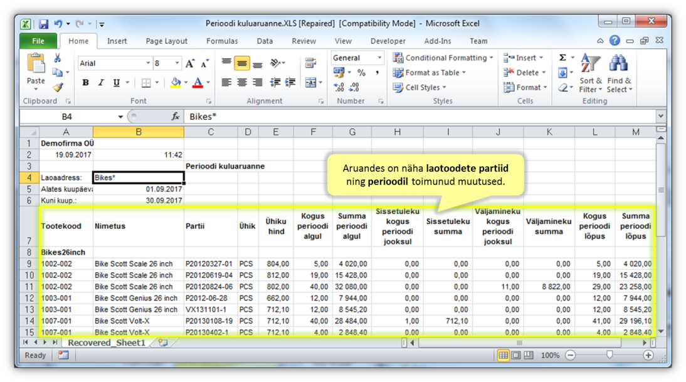This screenshot has width=686, height=382.
Task: Toggle Wrap Text for the cell
Action: point(310,63)
